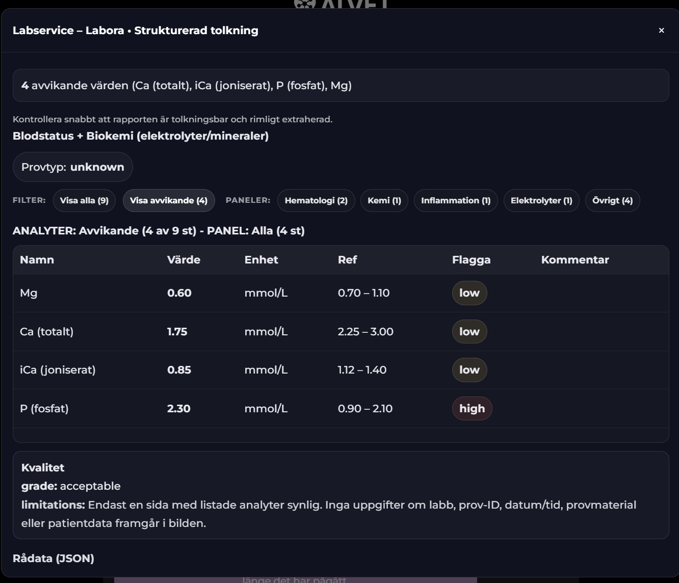The image size is (679, 583).
Task: Show the Inflammation (1) panel
Action: (456, 201)
